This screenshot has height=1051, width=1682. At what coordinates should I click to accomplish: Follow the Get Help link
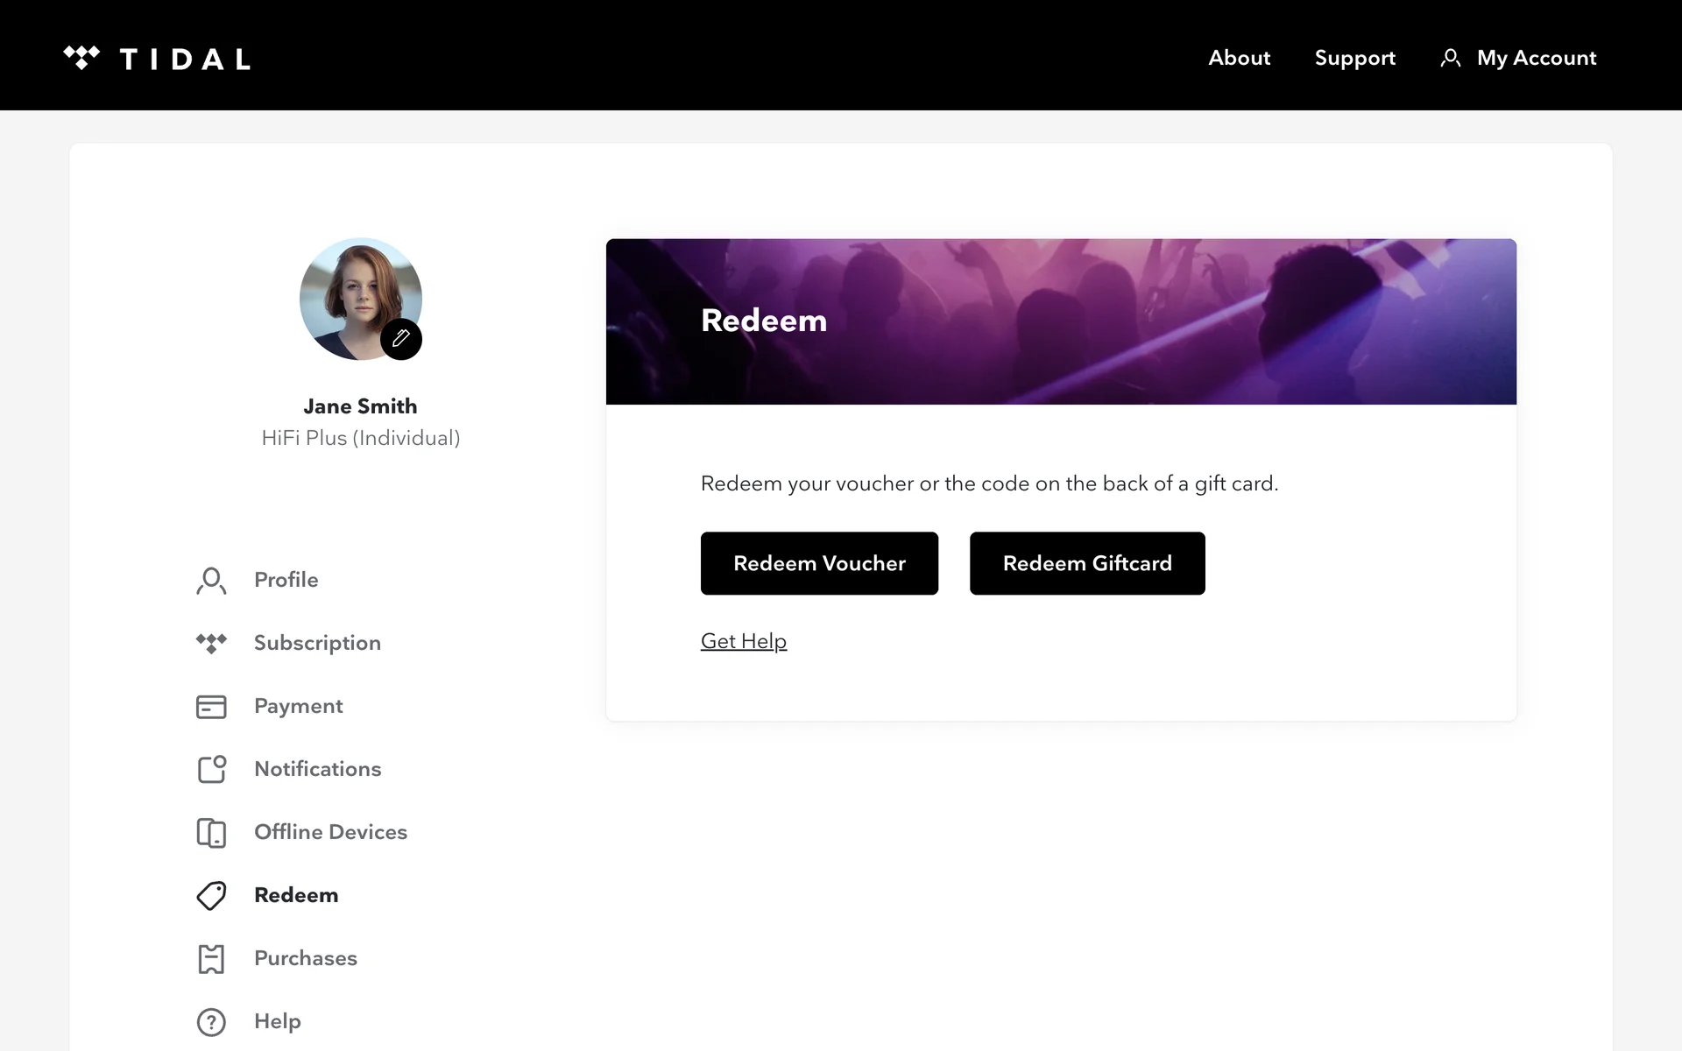(743, 641)
